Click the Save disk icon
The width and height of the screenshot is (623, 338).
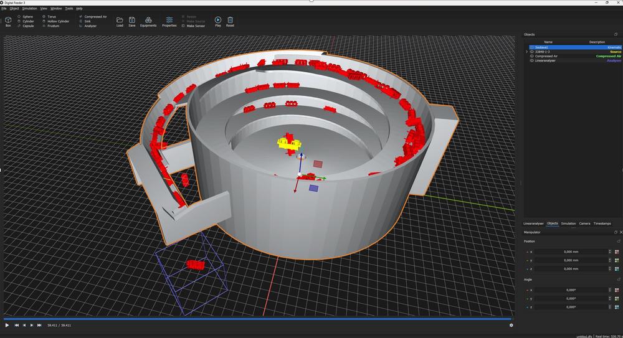132,21
